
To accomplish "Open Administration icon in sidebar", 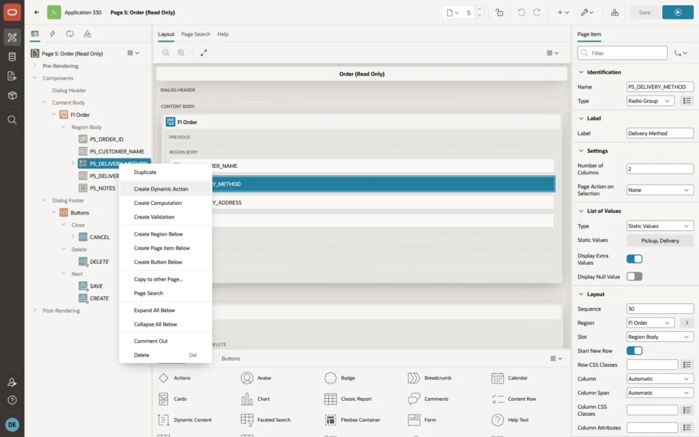I will (12, 382).
